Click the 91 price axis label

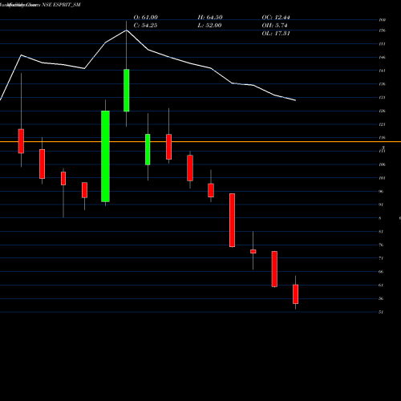pos(381,205)
